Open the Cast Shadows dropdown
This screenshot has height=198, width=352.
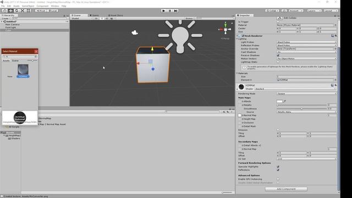click(306, 52)
